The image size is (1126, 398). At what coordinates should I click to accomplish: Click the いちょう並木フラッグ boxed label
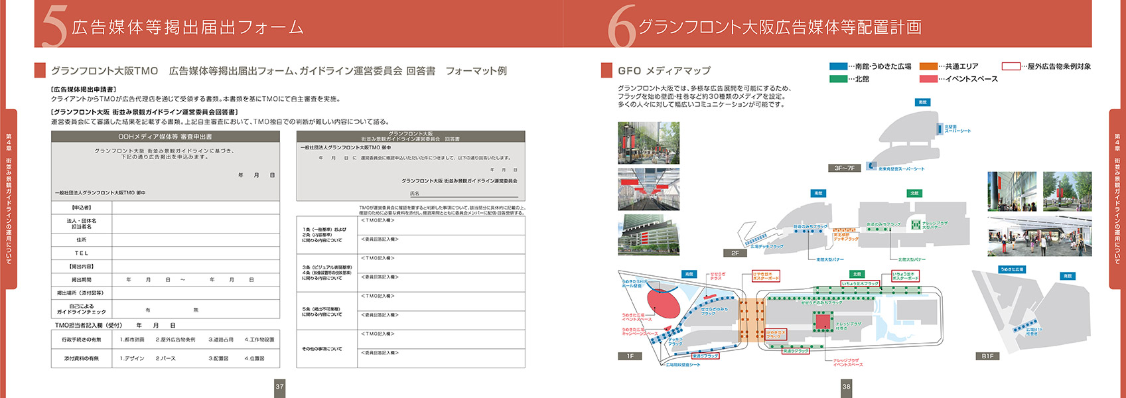click(861, 284)
